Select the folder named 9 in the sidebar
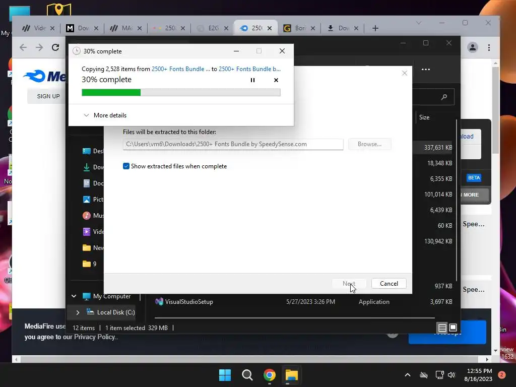This screenshot has width=516, height=387. [90, 264]
